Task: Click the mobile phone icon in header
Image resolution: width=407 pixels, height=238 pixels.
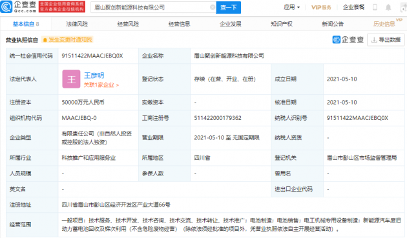Action: coord(375,7)
